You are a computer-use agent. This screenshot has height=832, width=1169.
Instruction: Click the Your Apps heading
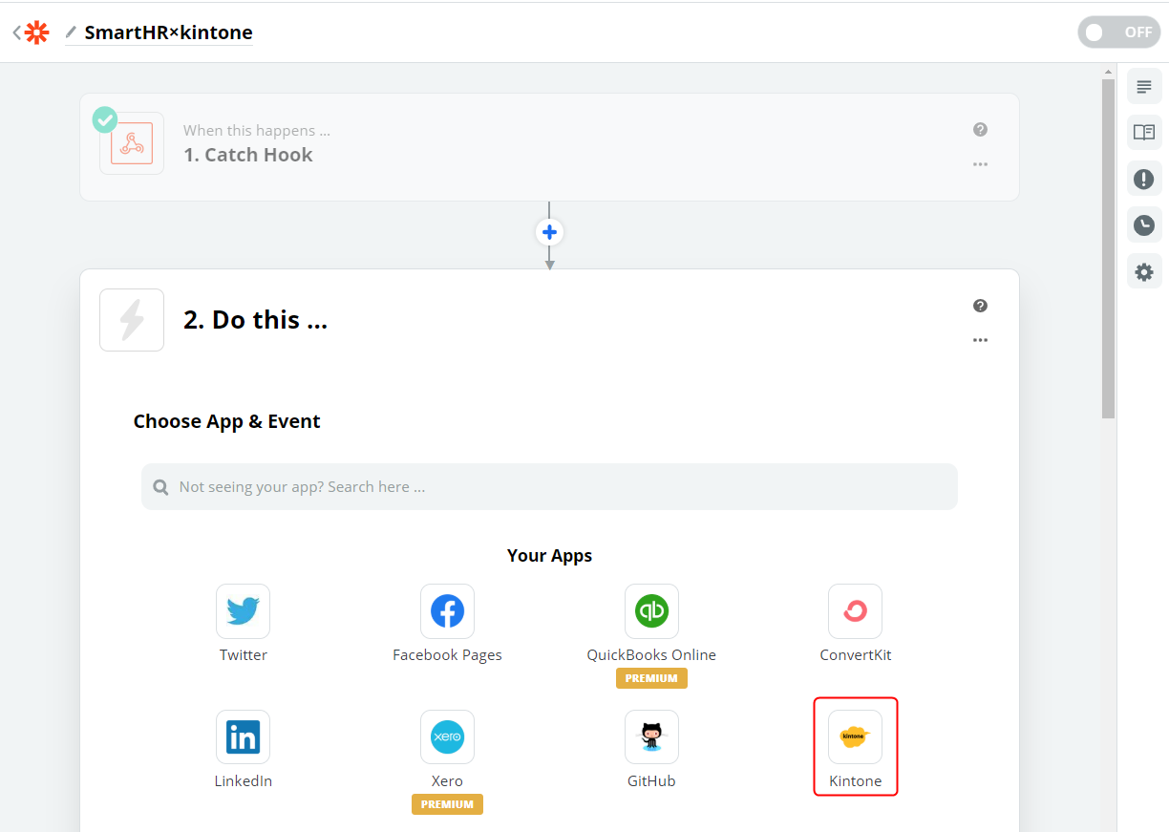[x=549, y=556]
